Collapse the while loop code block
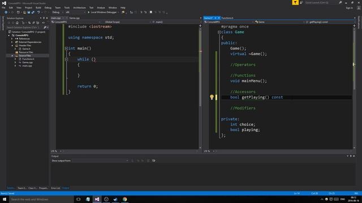The image size is (362, 203). pos(66,59)
